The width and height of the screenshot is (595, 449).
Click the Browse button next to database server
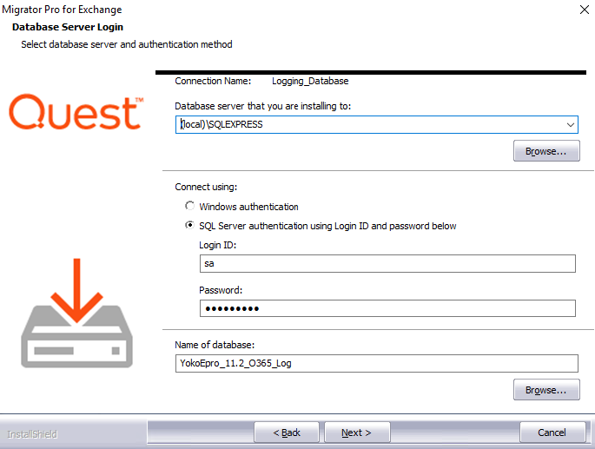point(546,151)
